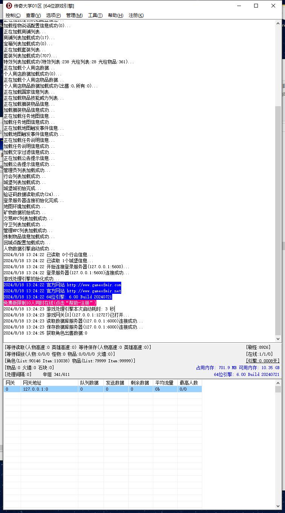The height and width of the screenshot is (513, 285).
Task: Click the 读取数据库服务器 连接成功 log line
Action: pyautogui.click(x=73, y=321)
